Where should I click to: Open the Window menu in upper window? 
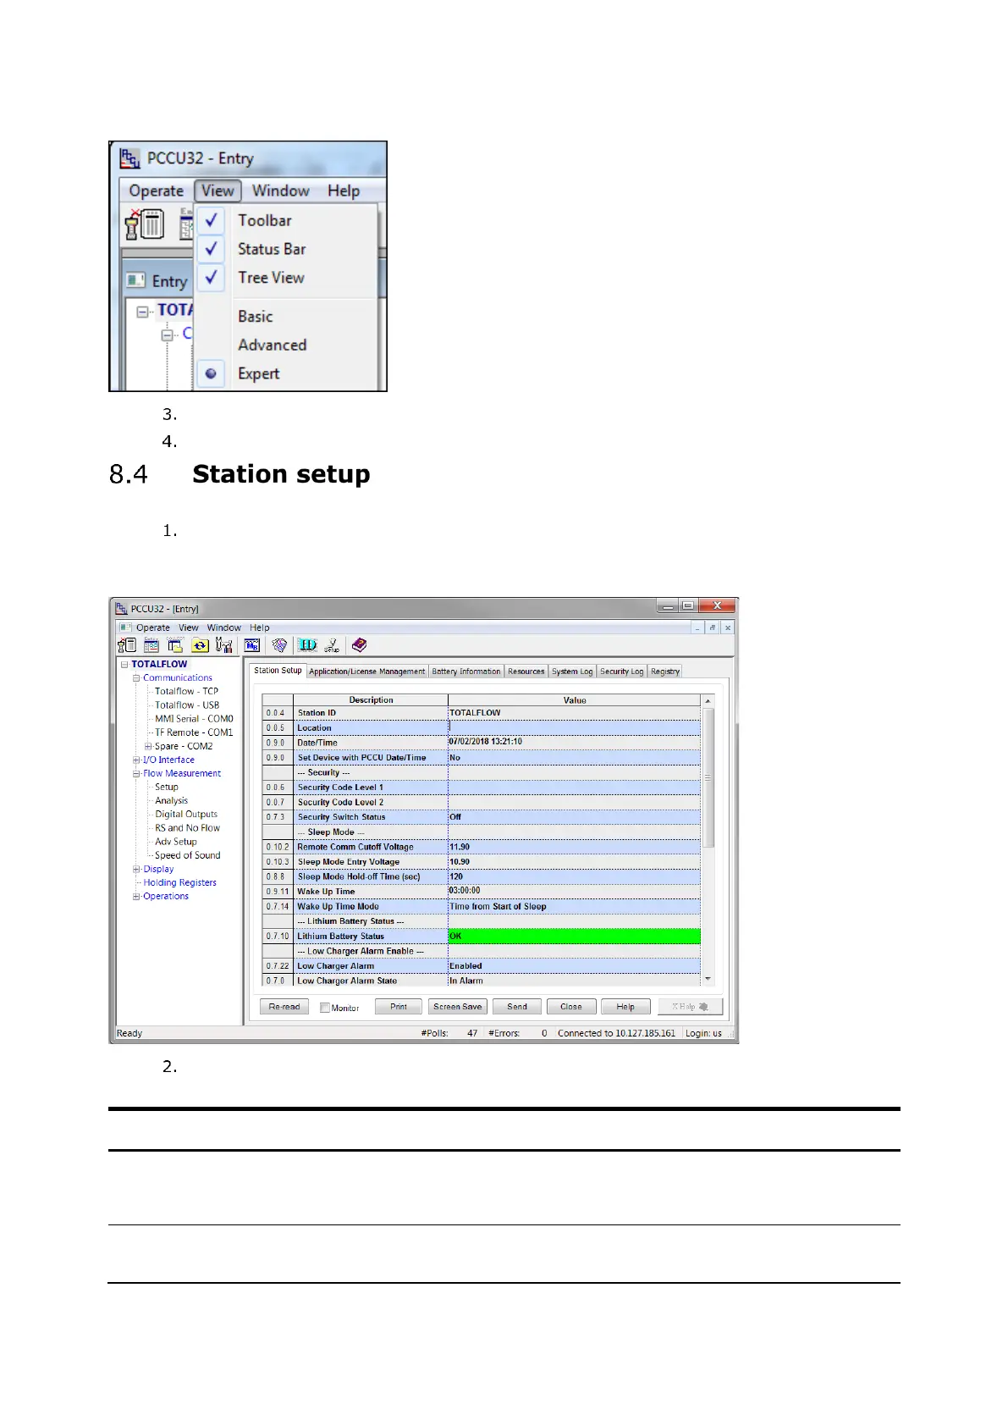281,191
